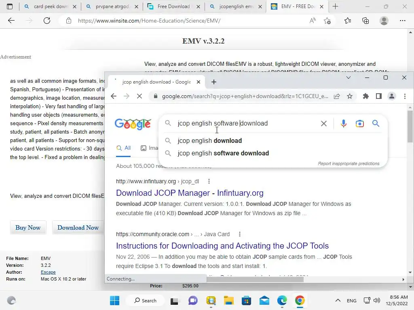Image resolution: width=414 pixels, height=310 pixels.
Task: Click Edge read aloud icon
Action: (313, 21)
